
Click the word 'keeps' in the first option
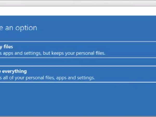click(x=56, y=53)
